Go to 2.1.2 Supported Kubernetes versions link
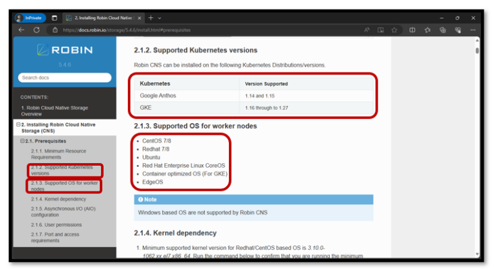494x269 pixels. click(x=62, y=170)
